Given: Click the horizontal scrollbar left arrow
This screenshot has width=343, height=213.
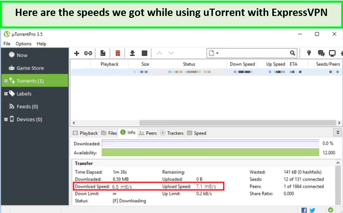Looking at the screenshot, I should (x=74, y=123).
